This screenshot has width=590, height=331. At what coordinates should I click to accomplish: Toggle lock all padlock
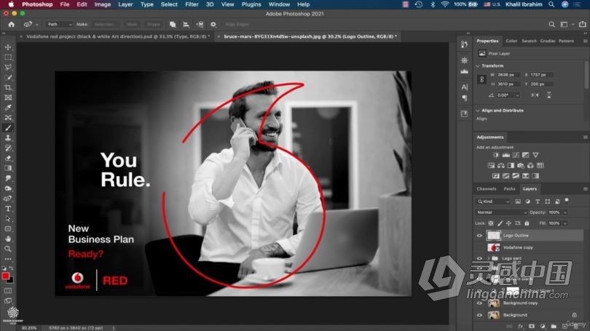527,223
